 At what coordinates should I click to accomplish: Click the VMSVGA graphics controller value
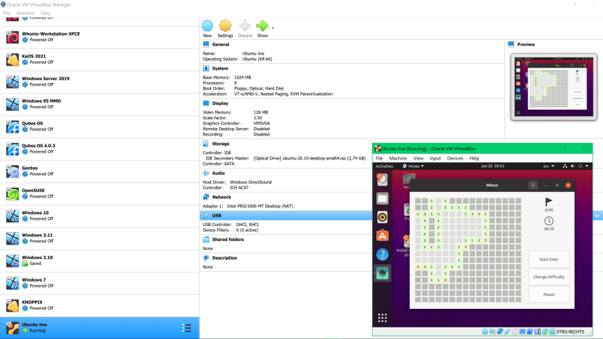click(262, 123)
